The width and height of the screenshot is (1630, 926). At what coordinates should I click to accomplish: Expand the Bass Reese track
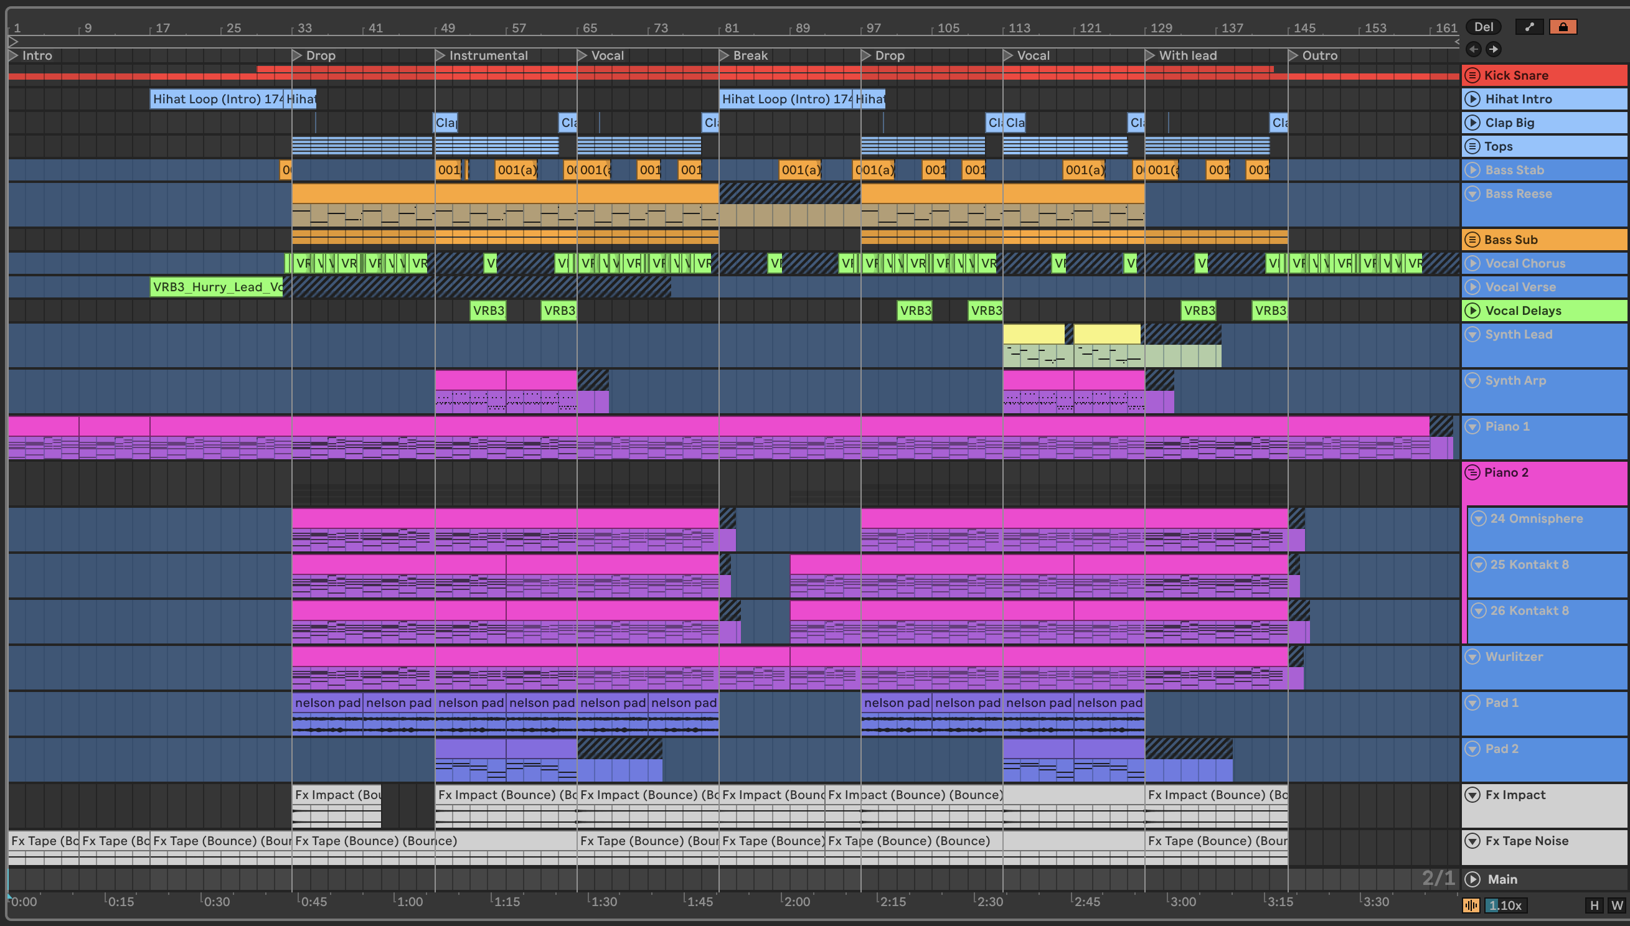1472,194
